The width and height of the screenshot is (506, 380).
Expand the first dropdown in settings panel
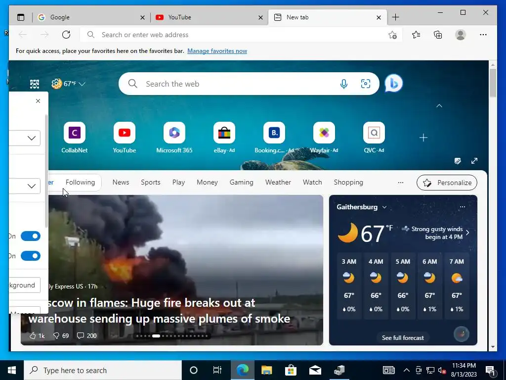32,139
